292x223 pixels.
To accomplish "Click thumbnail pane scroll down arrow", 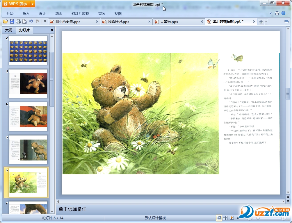I will [x=52, y=211].
